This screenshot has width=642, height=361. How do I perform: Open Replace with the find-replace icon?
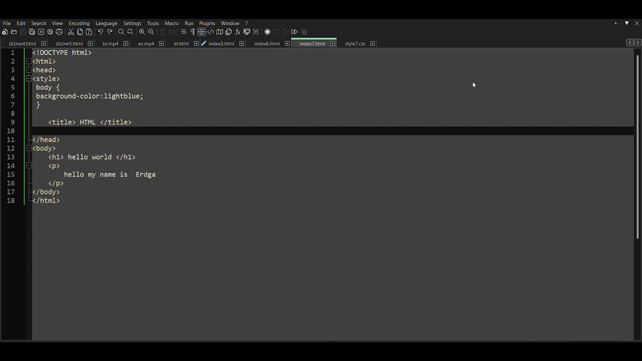[x=130, y=32]
